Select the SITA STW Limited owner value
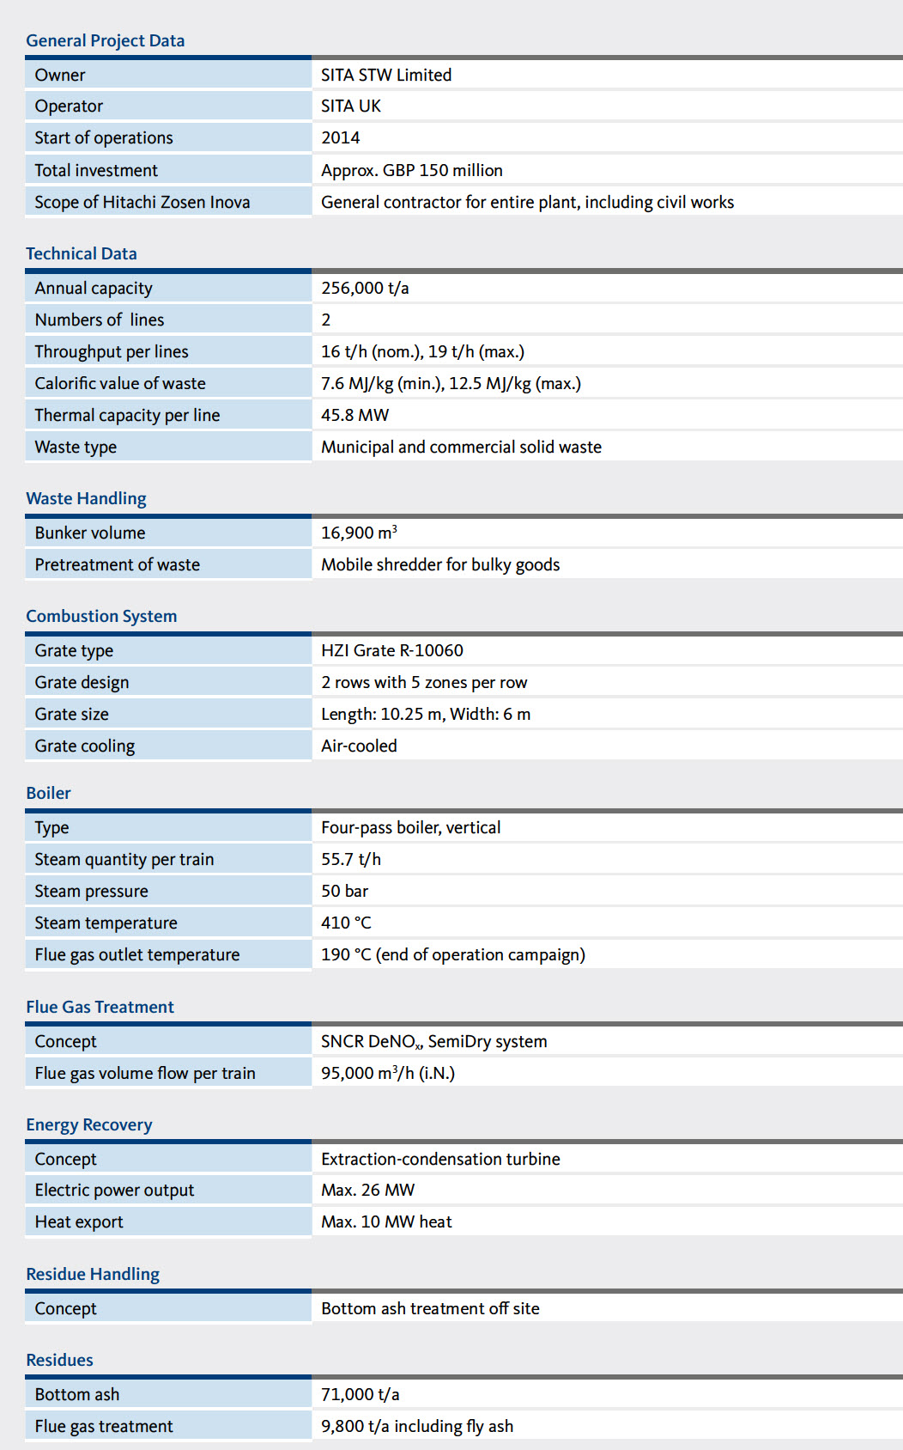This screenshot has height=1450, width=903. [x=386, y=75]
